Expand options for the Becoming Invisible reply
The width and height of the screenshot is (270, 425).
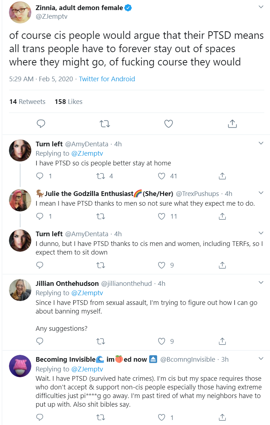click(261, 358)
